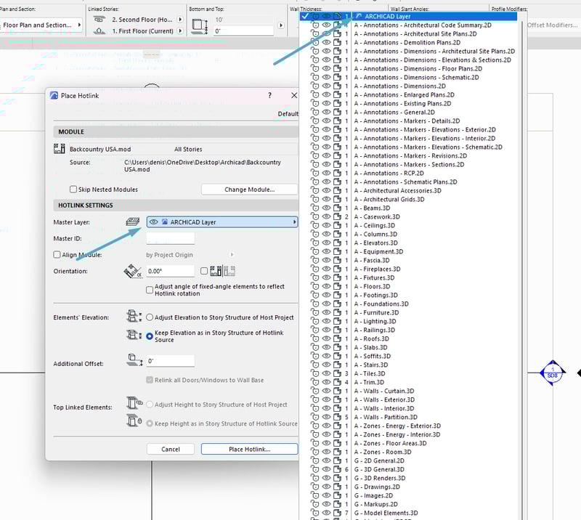The image size is (581, 520).
Task: Open the Master Layer dropdown
Action: 222,222
